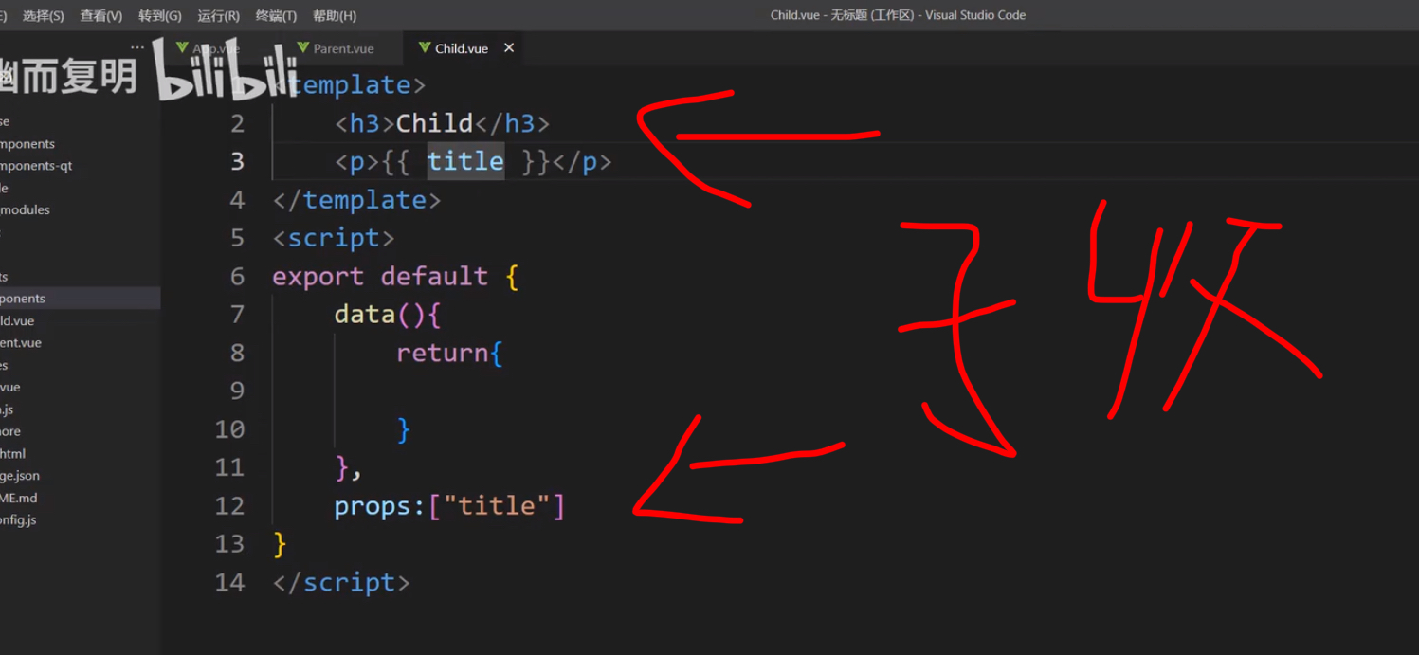Click the blue closing brace on line 10
Image resolution: width=1419 pixels, height=655 pixels.
point(404,429)
